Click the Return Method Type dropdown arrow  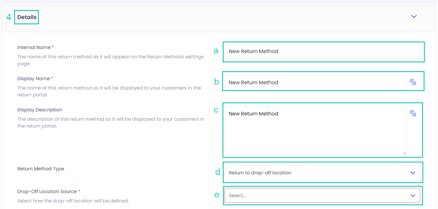[413, 173]
